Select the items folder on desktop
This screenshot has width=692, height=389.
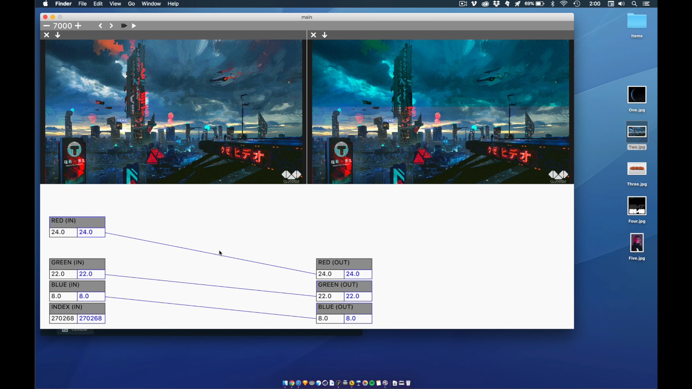[637, 25]
